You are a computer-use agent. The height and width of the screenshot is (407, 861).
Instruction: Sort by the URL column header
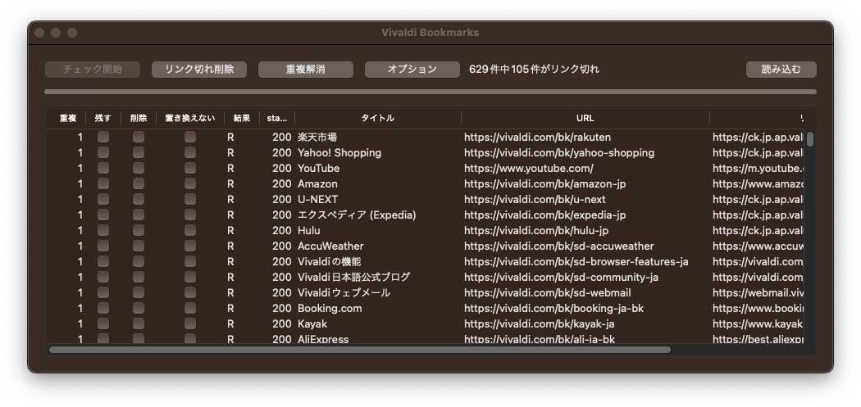tap(585, 118)
